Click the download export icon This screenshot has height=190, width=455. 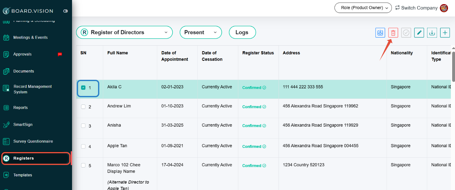432,33
